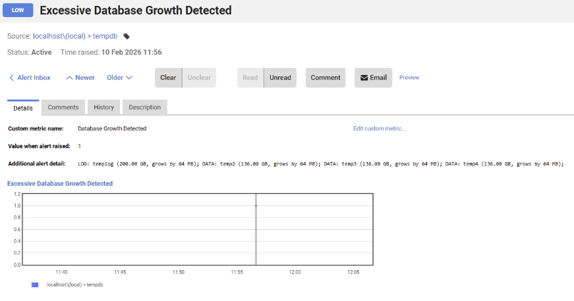Switch to the Details tab
This screenshot has width=574, height=301.
[x=23, y=107]
